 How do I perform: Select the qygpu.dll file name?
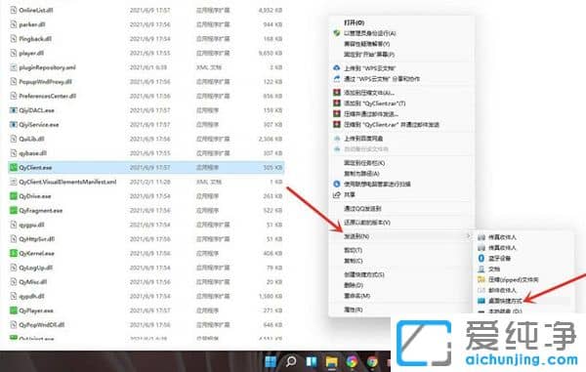click(32, 225)
